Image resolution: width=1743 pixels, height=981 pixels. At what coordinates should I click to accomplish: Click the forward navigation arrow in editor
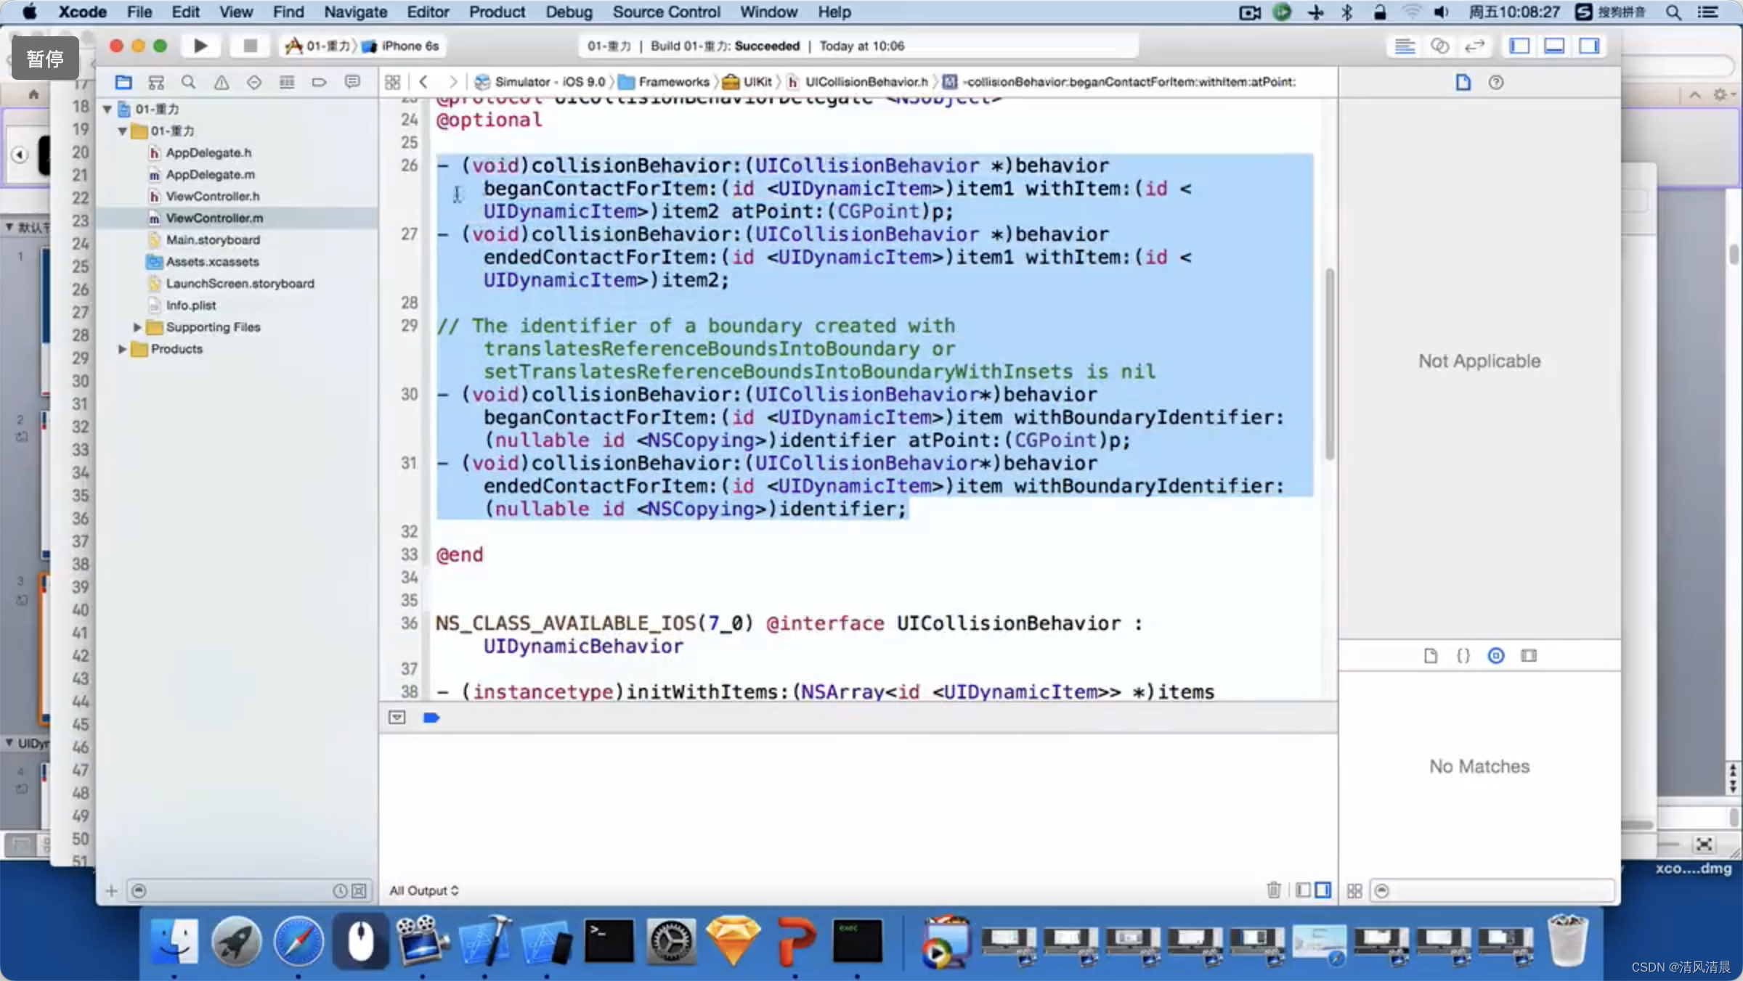(452, 81)
